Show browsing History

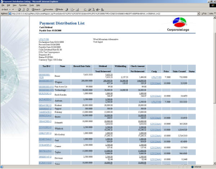pos(67,9)
